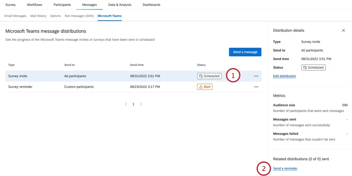Click Scheduled badge in details panel
Image resolution: width=352 pixels, height=176 pixels.
point(313,67)
